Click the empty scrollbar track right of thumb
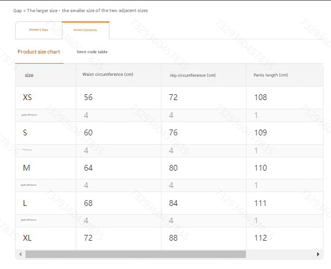The height and width of the screenshot is (269, 331). [x=280, y=254]
